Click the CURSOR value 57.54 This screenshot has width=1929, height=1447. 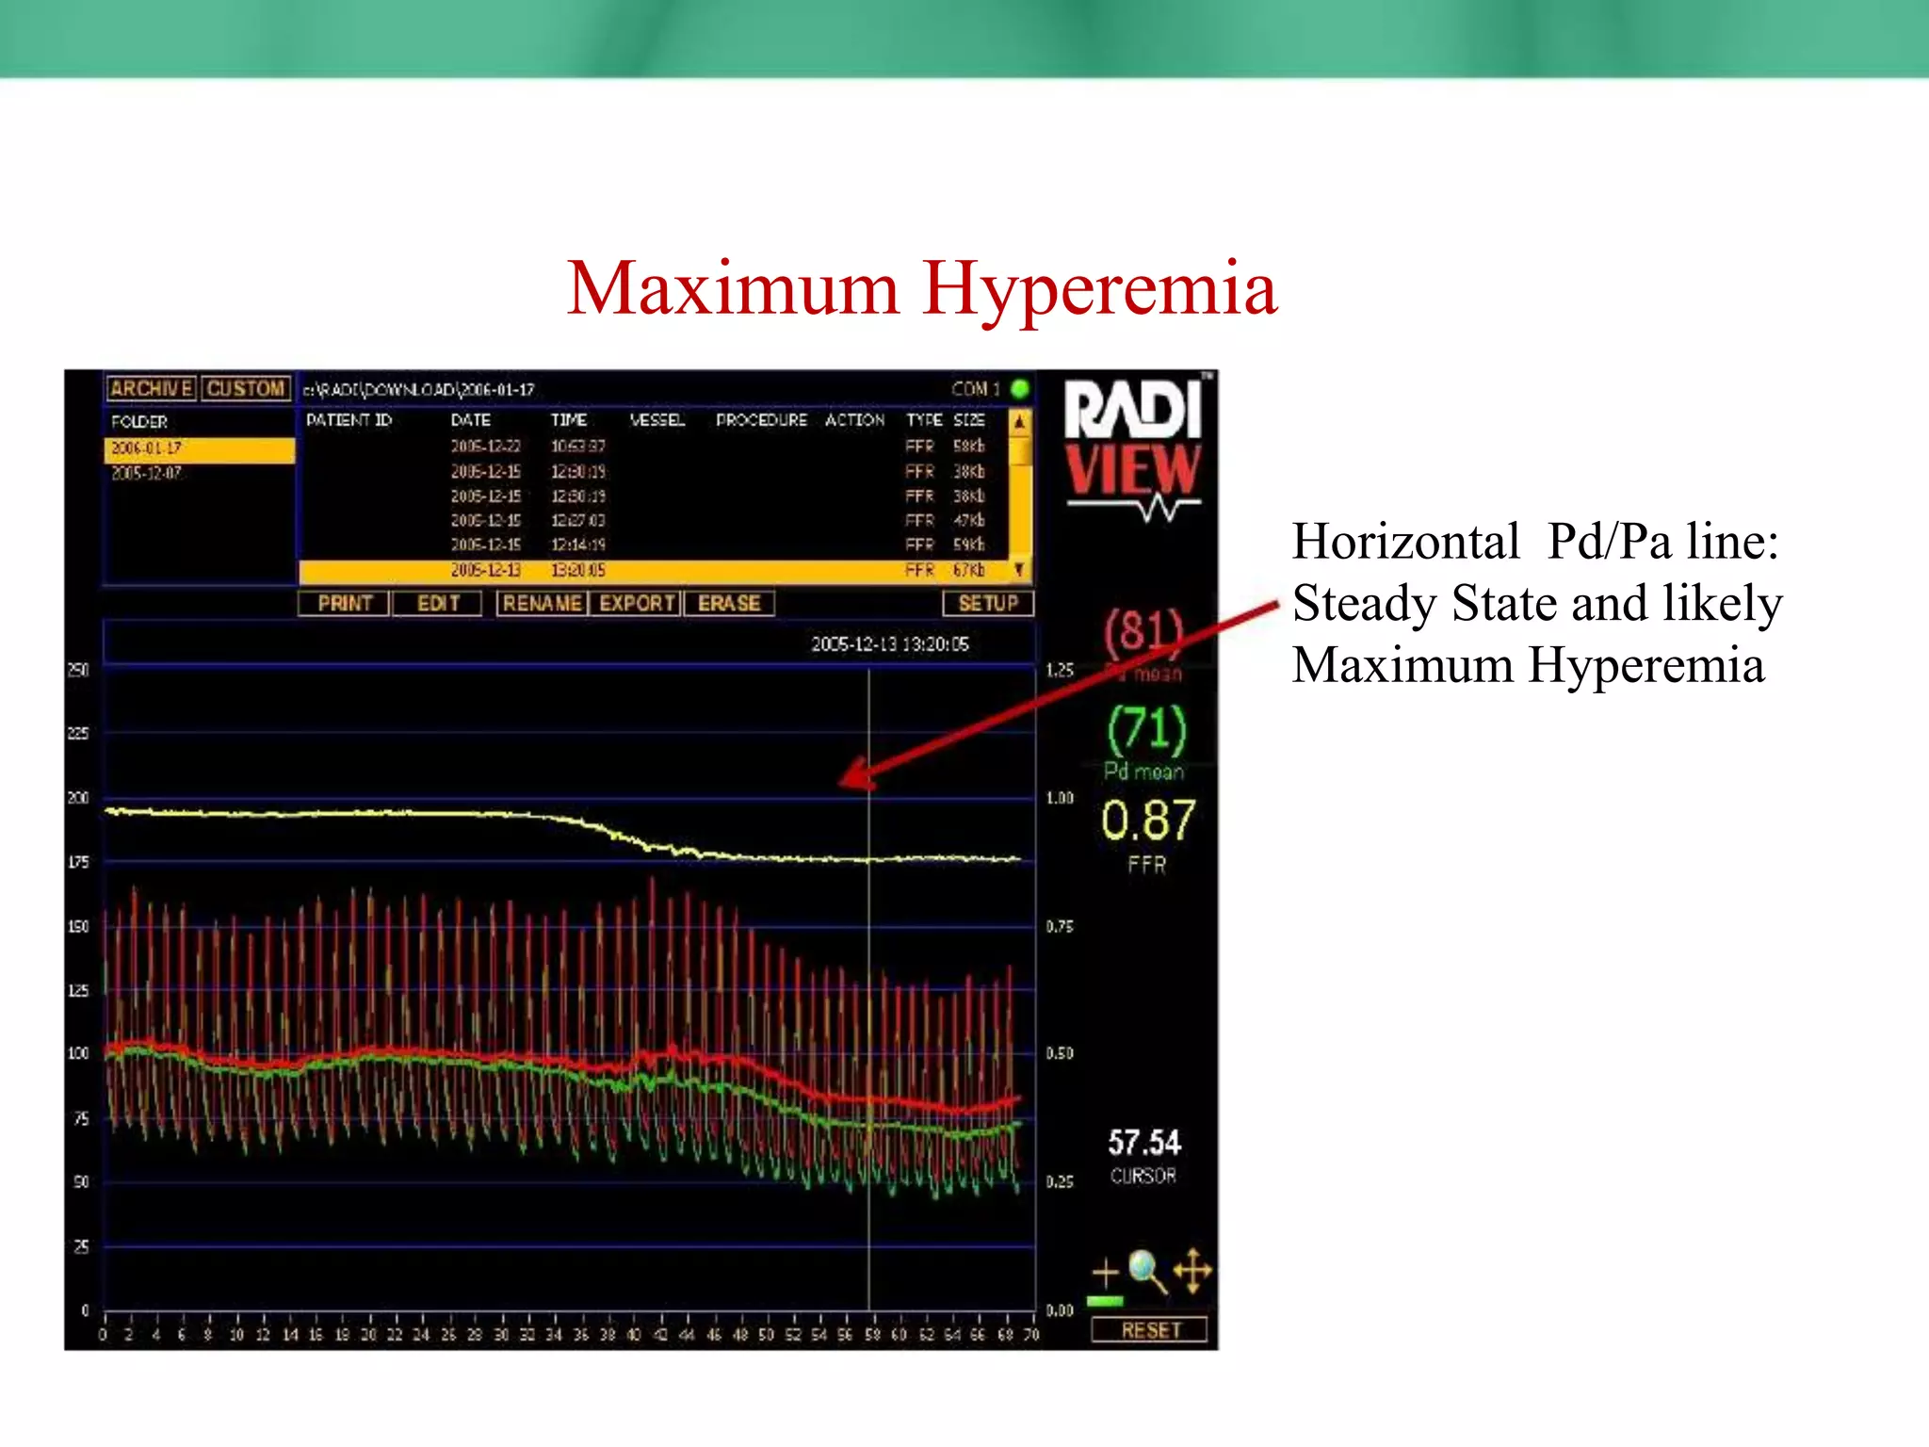click(1144, 1143)
